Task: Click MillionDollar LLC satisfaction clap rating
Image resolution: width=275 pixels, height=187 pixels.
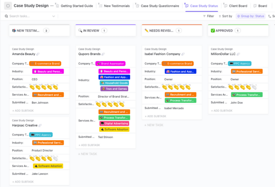Action: point(242,87)
